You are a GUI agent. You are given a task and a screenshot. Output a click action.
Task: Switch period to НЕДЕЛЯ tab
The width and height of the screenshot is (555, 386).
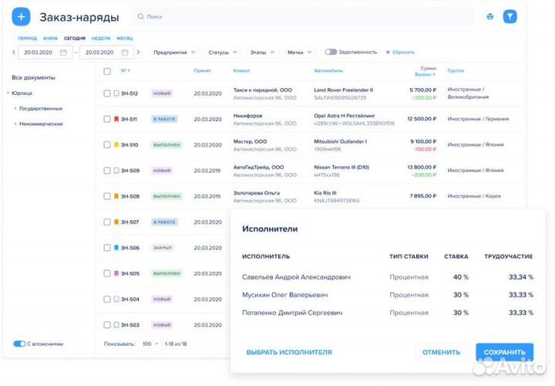click(100, 38)
